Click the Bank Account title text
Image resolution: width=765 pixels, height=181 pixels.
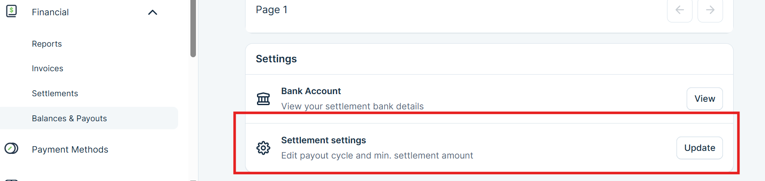(311, 91)
